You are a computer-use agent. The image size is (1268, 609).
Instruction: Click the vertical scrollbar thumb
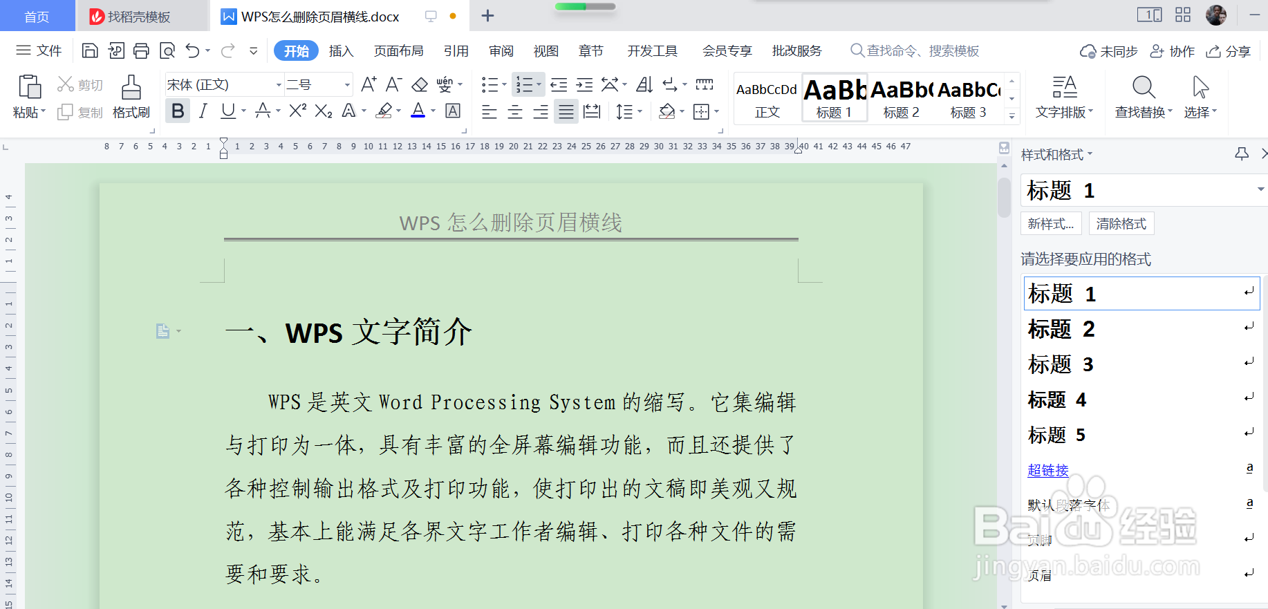click(x=1004, y=198)
